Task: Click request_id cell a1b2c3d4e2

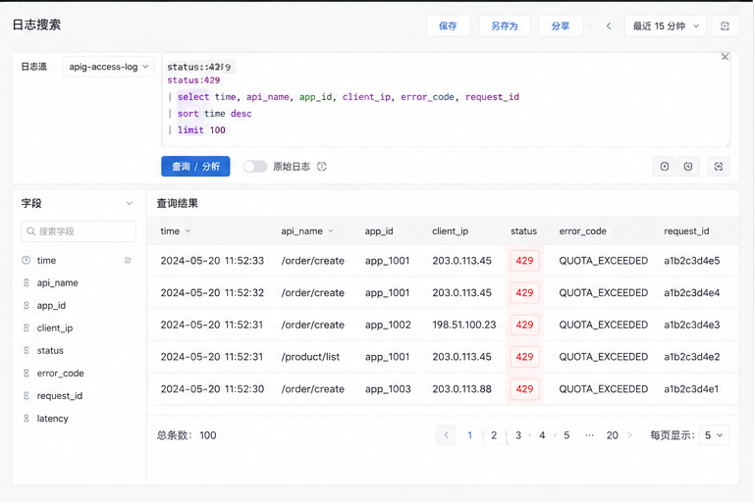Action: tap(692, 357)
